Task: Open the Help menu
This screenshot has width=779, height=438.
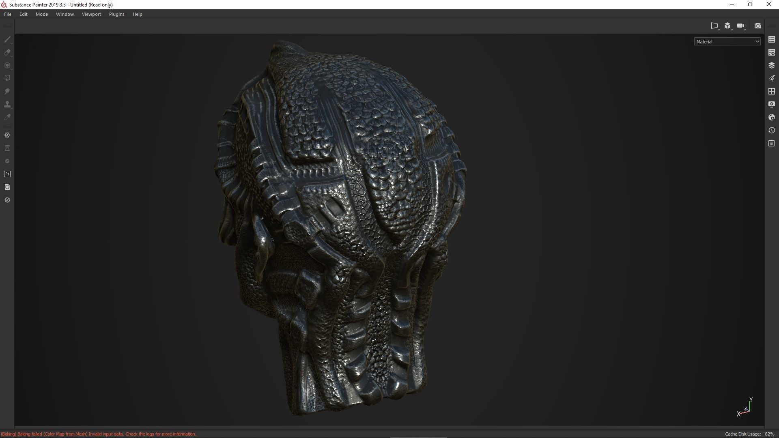Action: (x=138, y=14)
